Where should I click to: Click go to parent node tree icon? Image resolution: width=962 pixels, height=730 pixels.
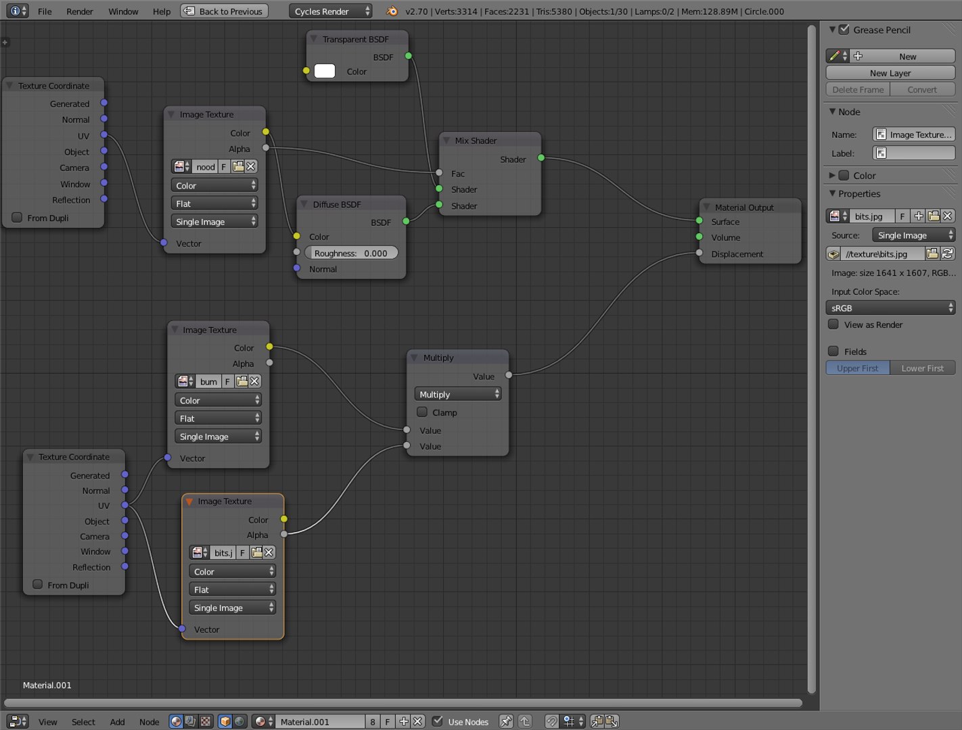[x=525, y=721]
